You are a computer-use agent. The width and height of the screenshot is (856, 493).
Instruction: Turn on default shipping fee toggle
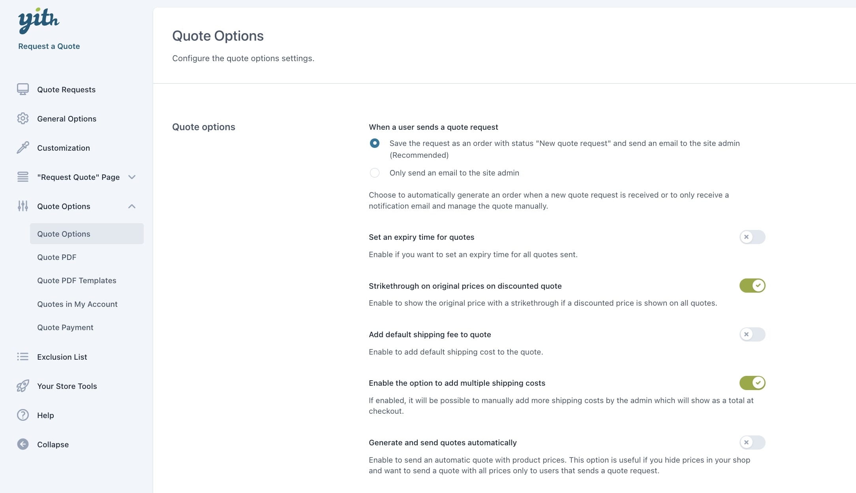coord(752,334)
